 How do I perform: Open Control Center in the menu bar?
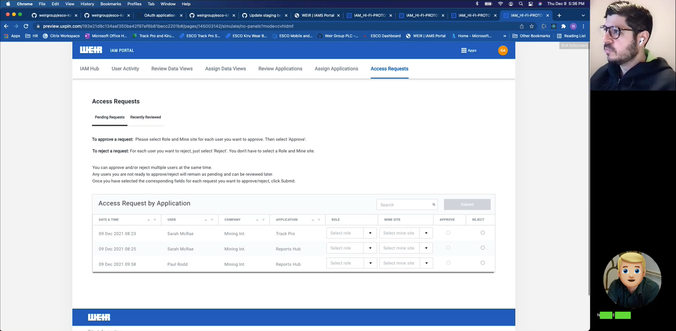click(531, 4)
